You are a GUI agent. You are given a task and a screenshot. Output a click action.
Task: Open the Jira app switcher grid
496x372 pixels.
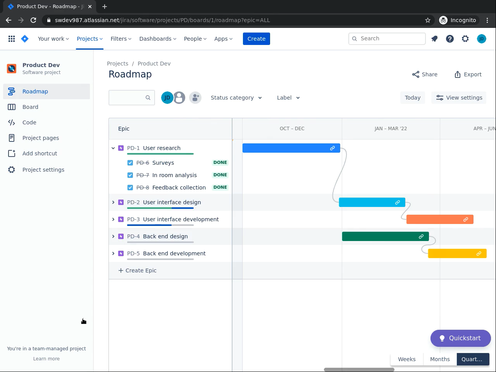12,39
